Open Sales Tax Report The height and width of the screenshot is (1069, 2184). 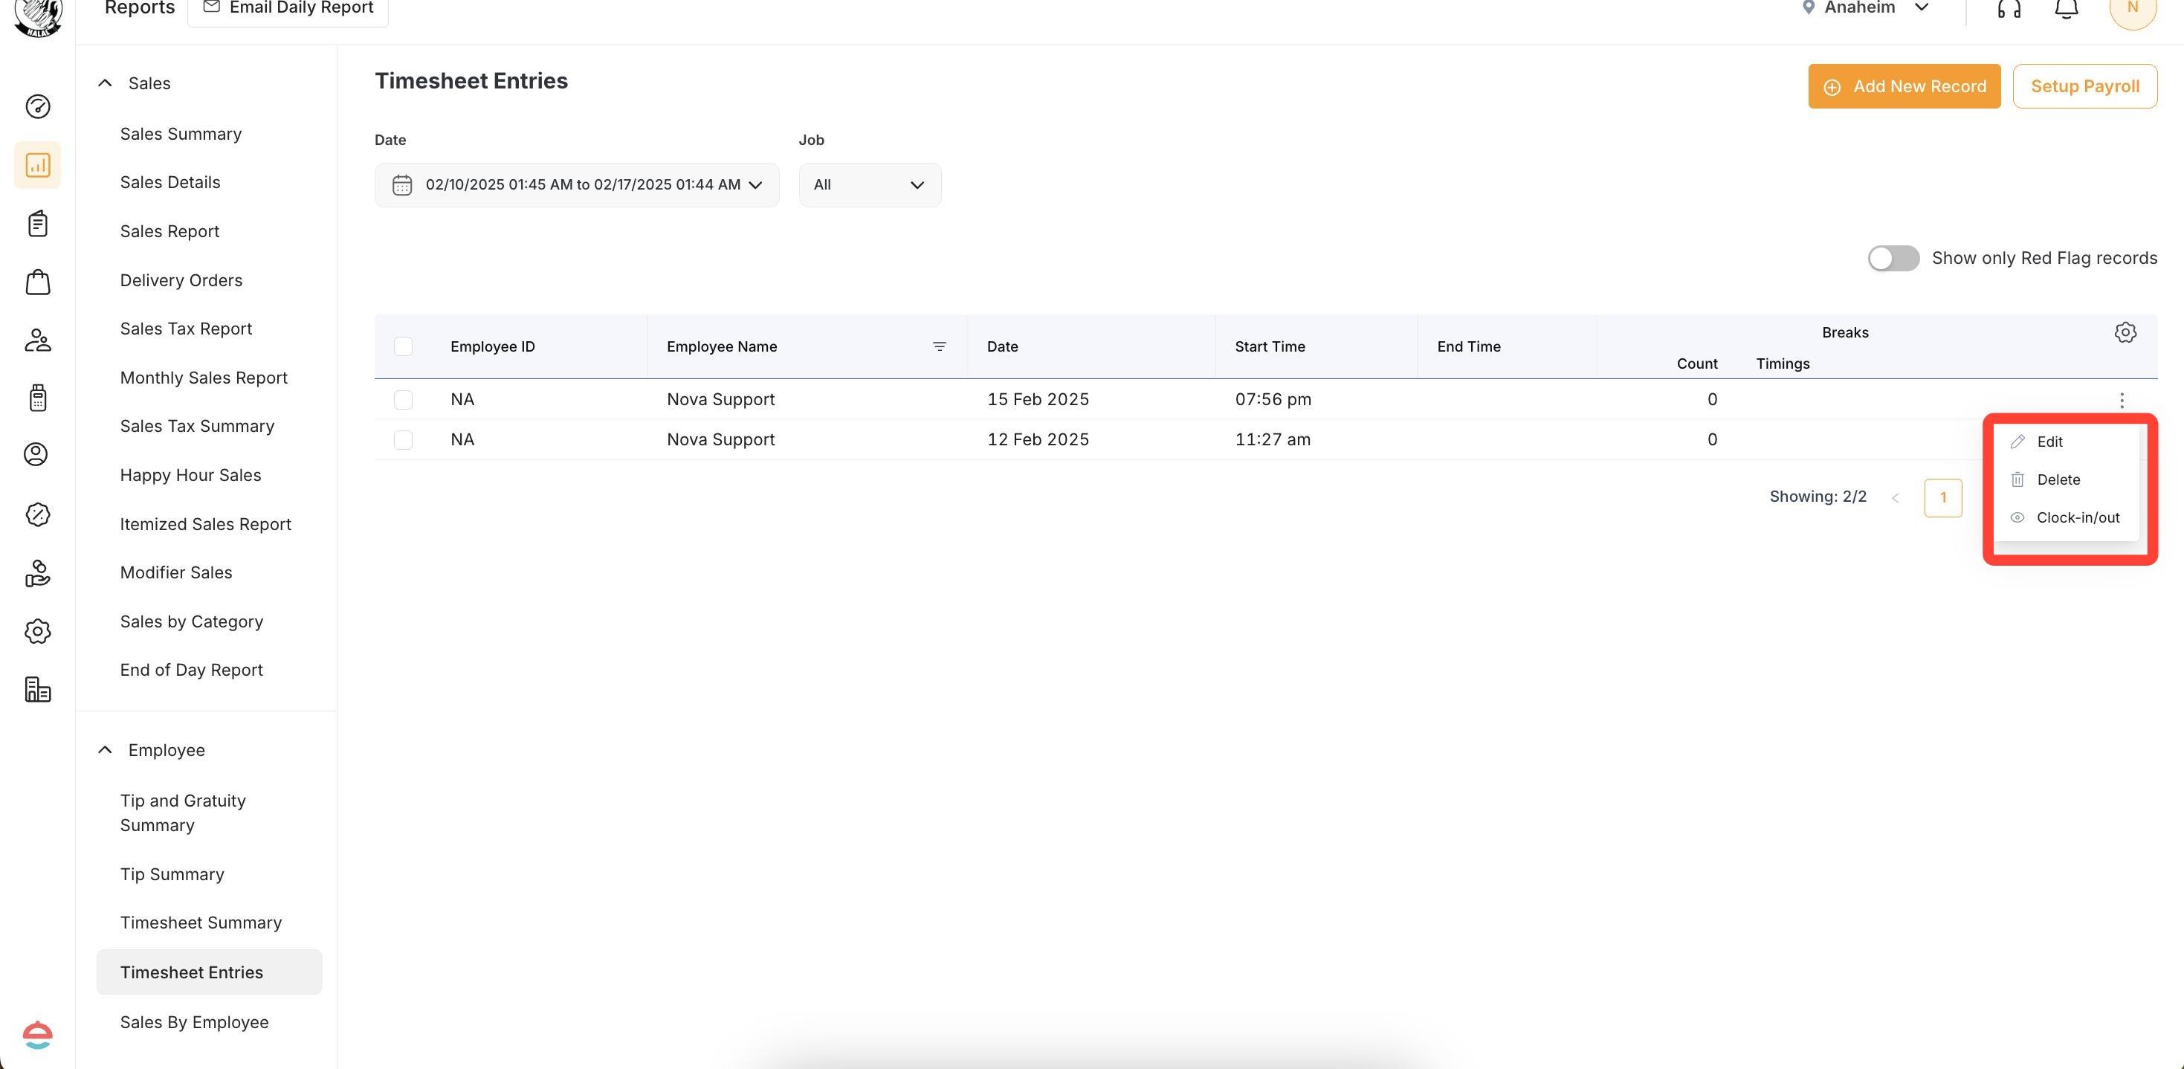tap(186, 329)
